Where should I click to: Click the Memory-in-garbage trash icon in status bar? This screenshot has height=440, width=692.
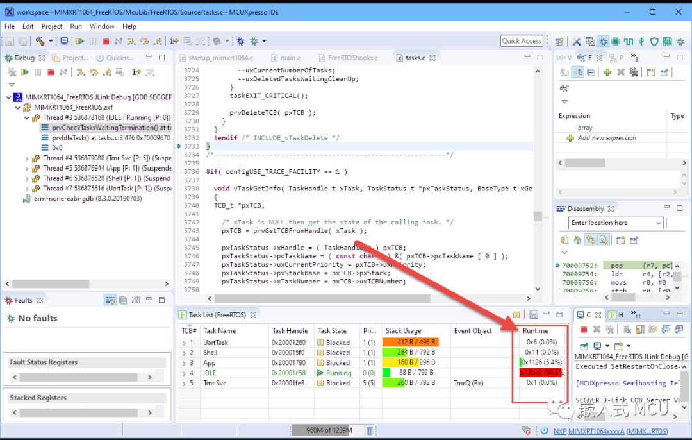(x=370, y=430)
